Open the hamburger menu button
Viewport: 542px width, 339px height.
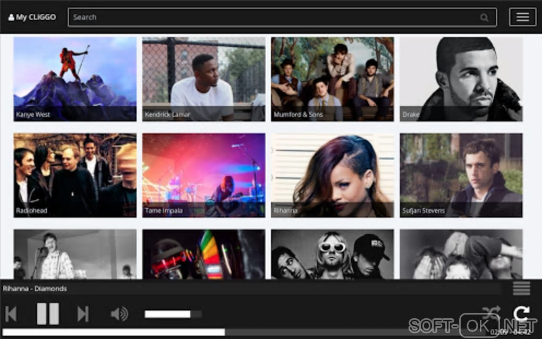pyautogui.click(x=522, y=17)
